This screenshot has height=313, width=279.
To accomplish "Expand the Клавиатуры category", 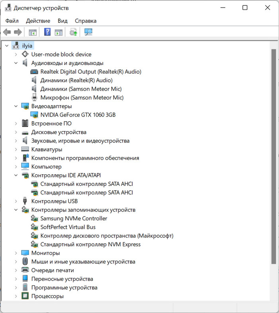I will click(16, 149).
